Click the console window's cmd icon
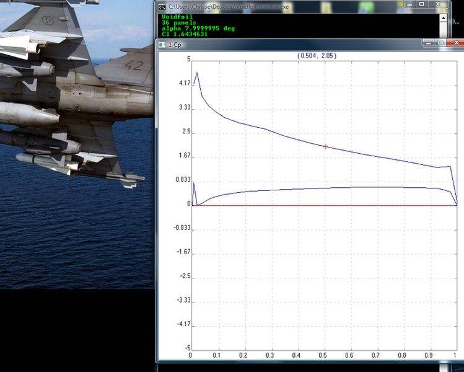Image resolution: width=464 pixels, height=372 pixels. 162,7
